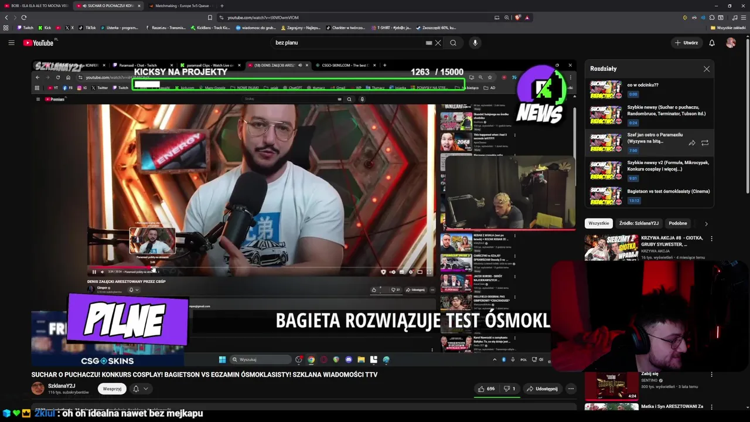
Task: Click thumbnail of 'co w odcinku??' chapter
Action: click(x=606, y=89)
